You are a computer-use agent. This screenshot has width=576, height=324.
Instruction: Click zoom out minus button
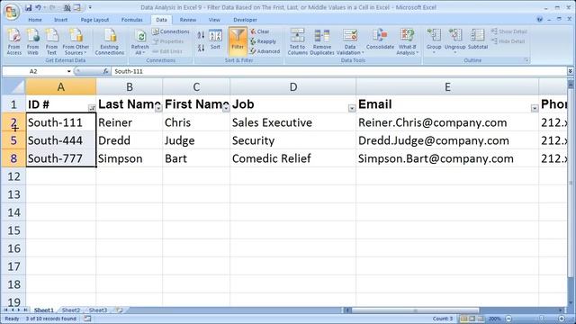pos(508,319)
